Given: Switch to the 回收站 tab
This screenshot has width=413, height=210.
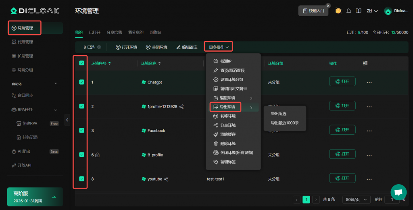Looking at the screenshot, I should click(x=155, y=32).
